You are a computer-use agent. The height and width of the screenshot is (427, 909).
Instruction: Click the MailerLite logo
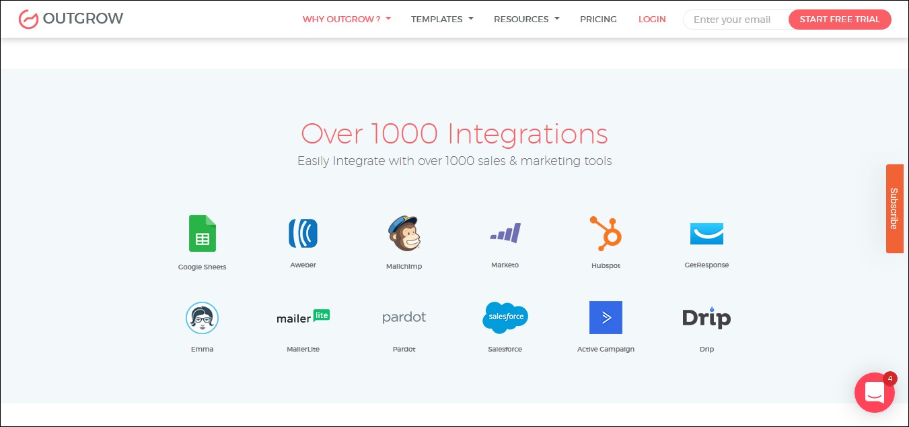pos(303,317)
